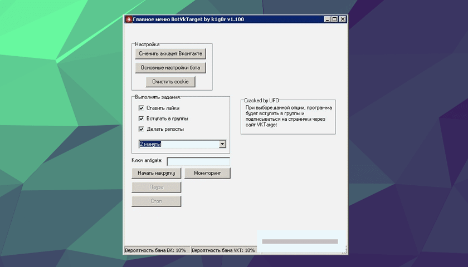468x267 pixels.
Task: Click the disabled 'Стоп' button
Action: (157, 201)
